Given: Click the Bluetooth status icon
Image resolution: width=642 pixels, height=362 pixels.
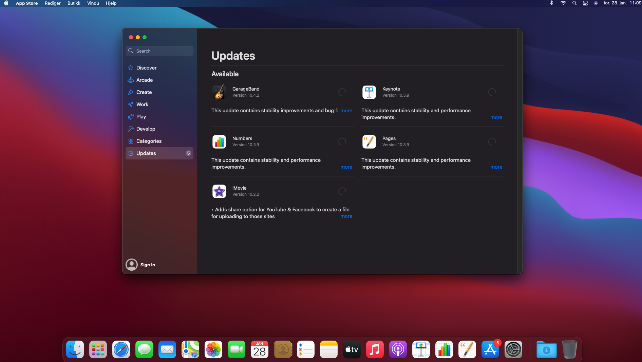Looking at the screenshot, I should (x=552, y=3).
